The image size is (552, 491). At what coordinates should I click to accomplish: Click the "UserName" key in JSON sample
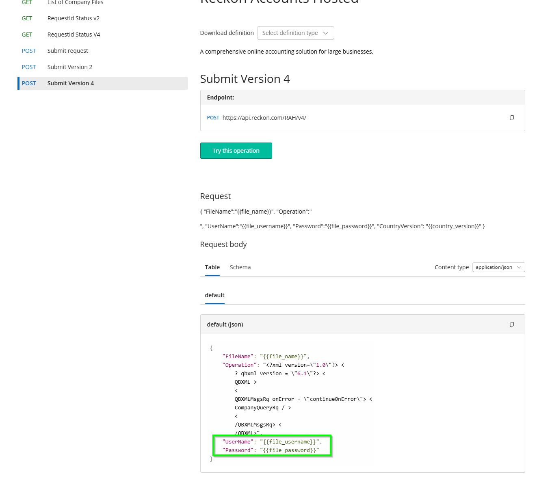(238, 442)
